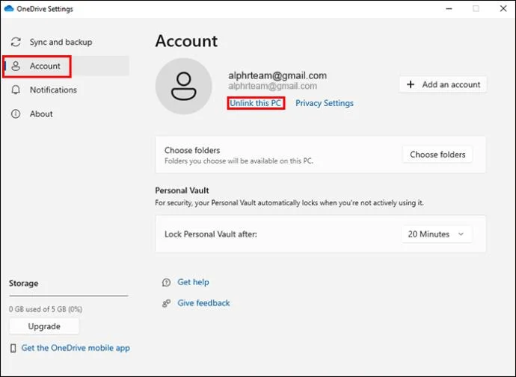Open the Get help link

tap(193, 282)
